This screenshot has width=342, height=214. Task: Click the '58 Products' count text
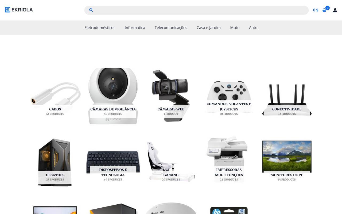(113, 114)
